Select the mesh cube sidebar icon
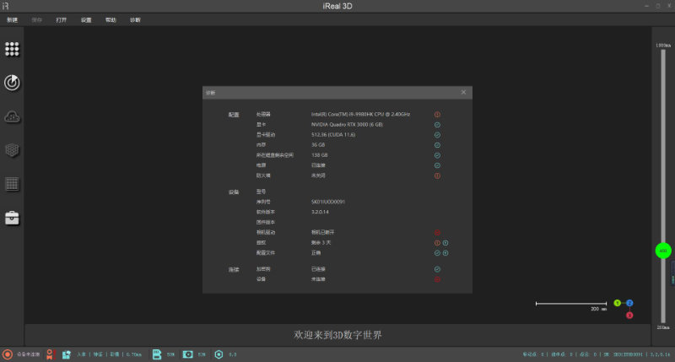 pyautogui.click(x=12, y=150)
